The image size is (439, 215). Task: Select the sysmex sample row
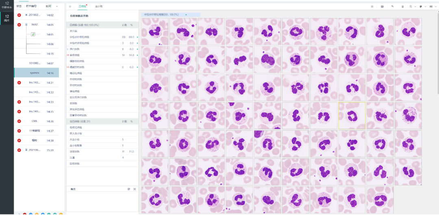pos(37,73)
